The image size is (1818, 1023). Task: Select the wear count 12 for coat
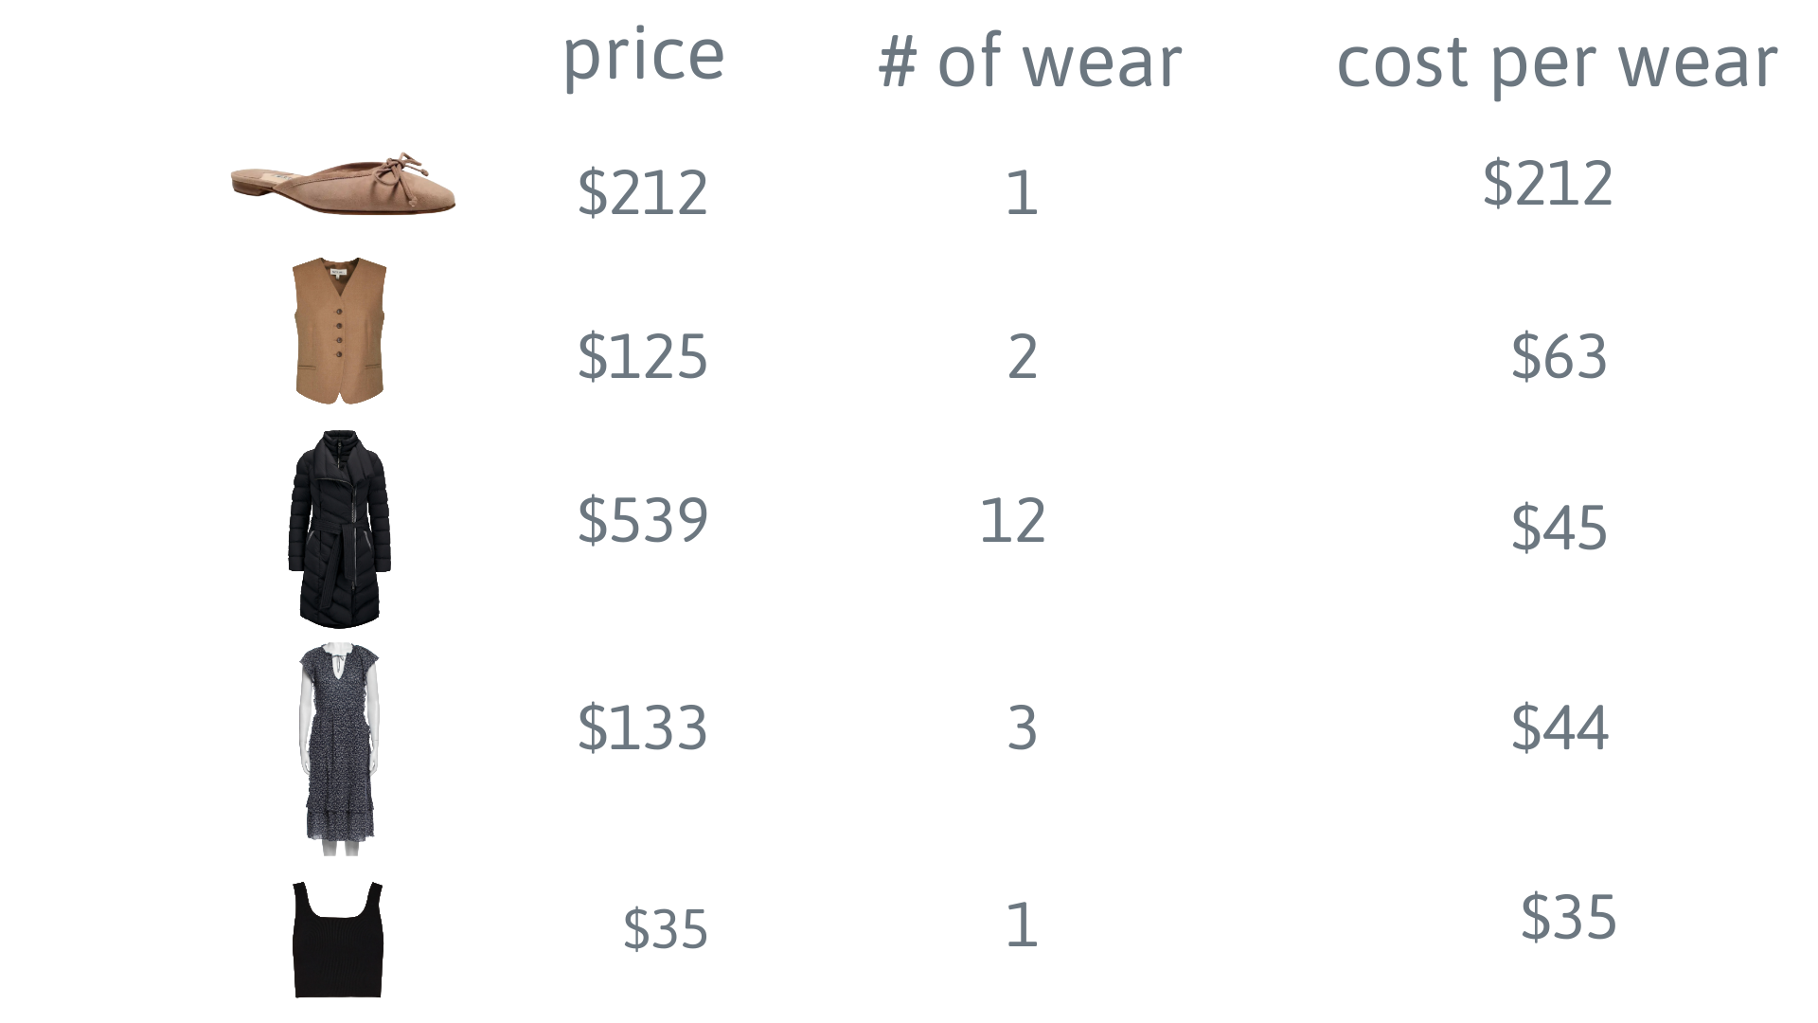1012,520
